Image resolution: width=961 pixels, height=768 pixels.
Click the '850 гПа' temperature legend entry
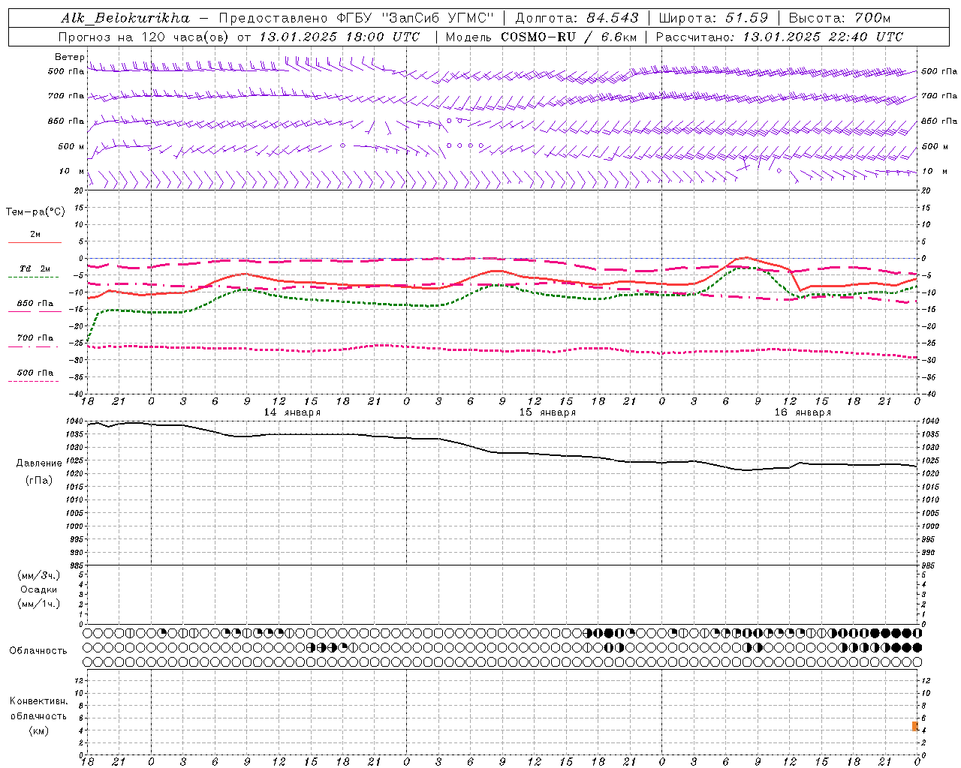[35, 303]
